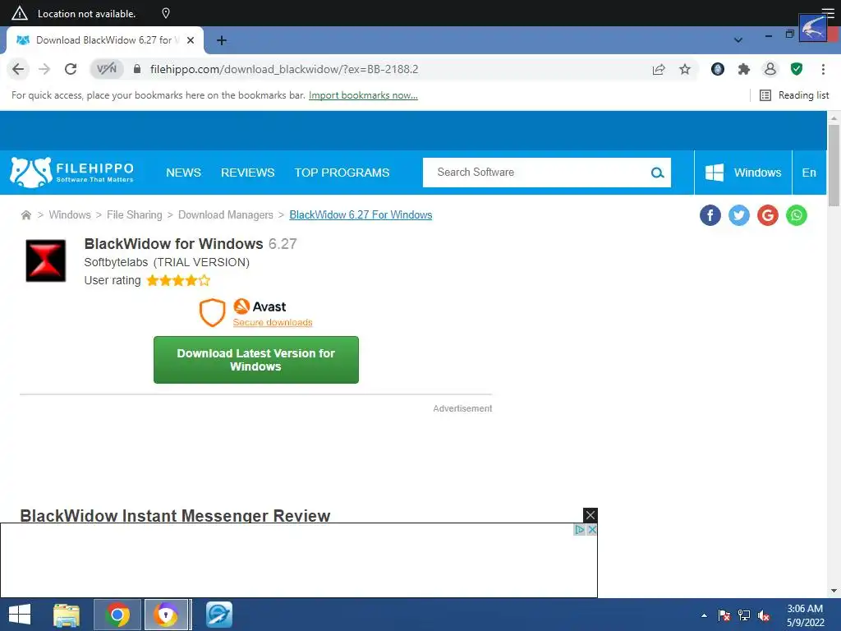Viewport: 841px width, 631px height.
Task: Dismiss ad with small blue X
Action: click(x=591, y=530)
